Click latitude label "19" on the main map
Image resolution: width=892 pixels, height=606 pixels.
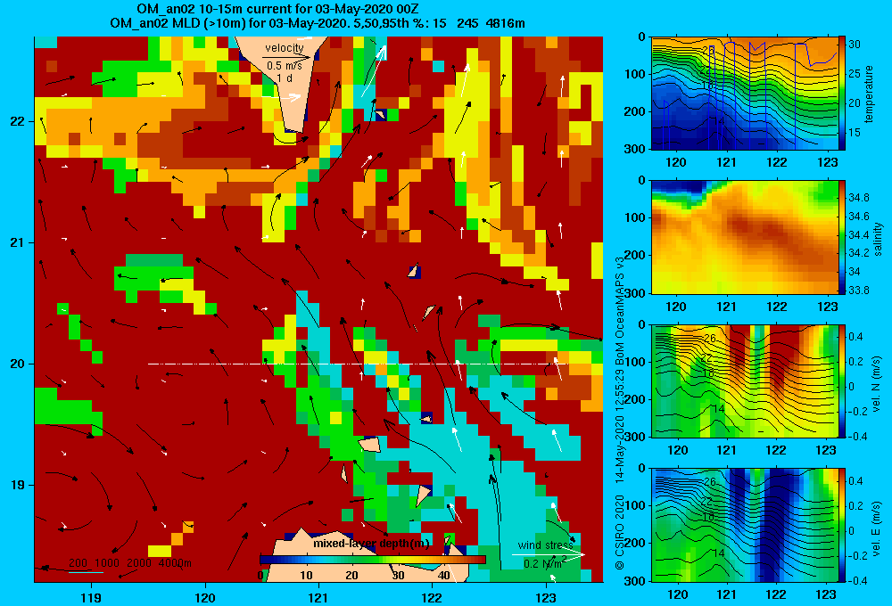pyautogui.click(x=17, y=485)
